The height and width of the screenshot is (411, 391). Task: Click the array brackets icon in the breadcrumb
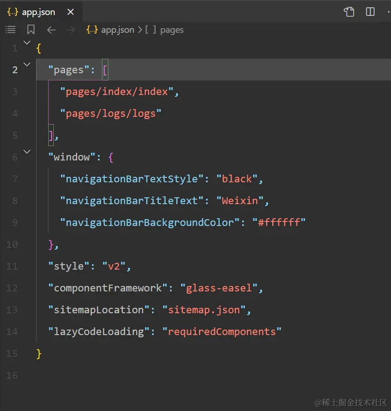pyautogui.click(x=151, y=30)
